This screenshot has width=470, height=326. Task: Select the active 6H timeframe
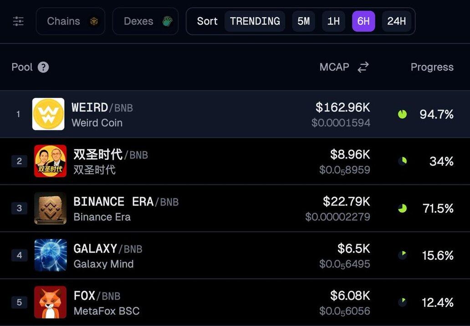[363, 21]
